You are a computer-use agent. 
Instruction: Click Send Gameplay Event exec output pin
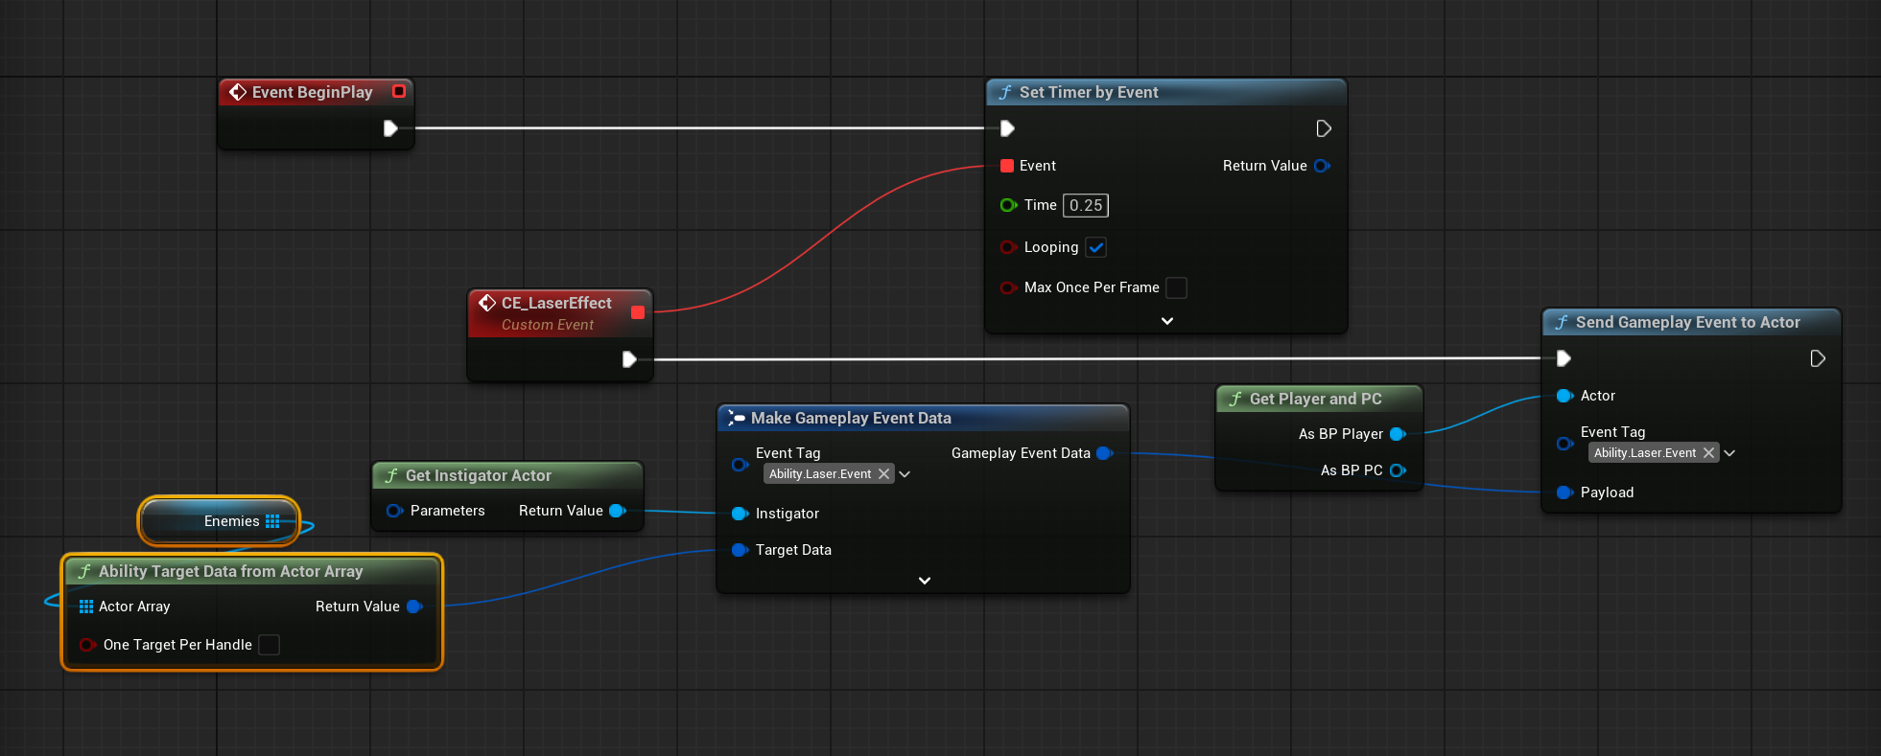click(1818, 358)
